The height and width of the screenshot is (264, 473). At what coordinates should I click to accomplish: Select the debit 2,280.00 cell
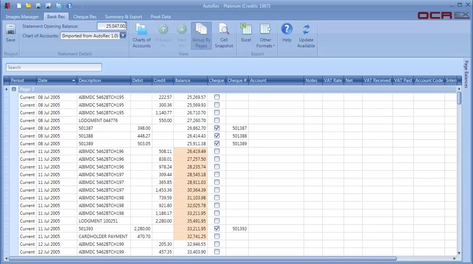tap(141, 229)
